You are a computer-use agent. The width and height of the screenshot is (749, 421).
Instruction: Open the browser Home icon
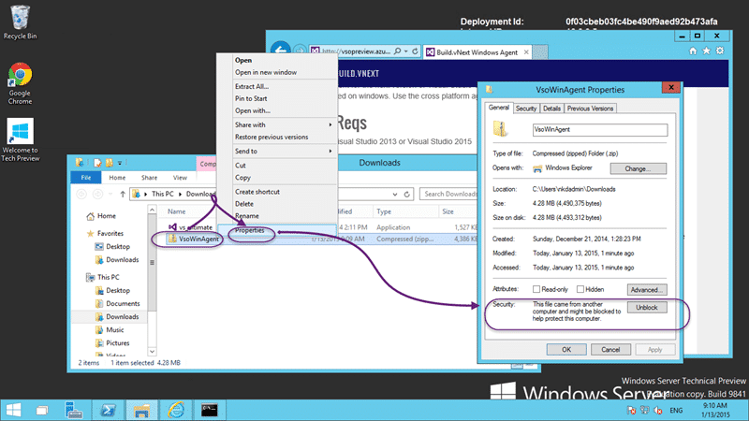(693, 51)
